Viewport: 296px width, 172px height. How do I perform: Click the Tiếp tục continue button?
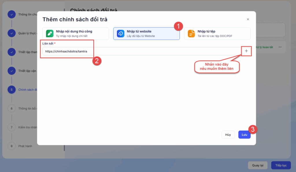(281, 165)
